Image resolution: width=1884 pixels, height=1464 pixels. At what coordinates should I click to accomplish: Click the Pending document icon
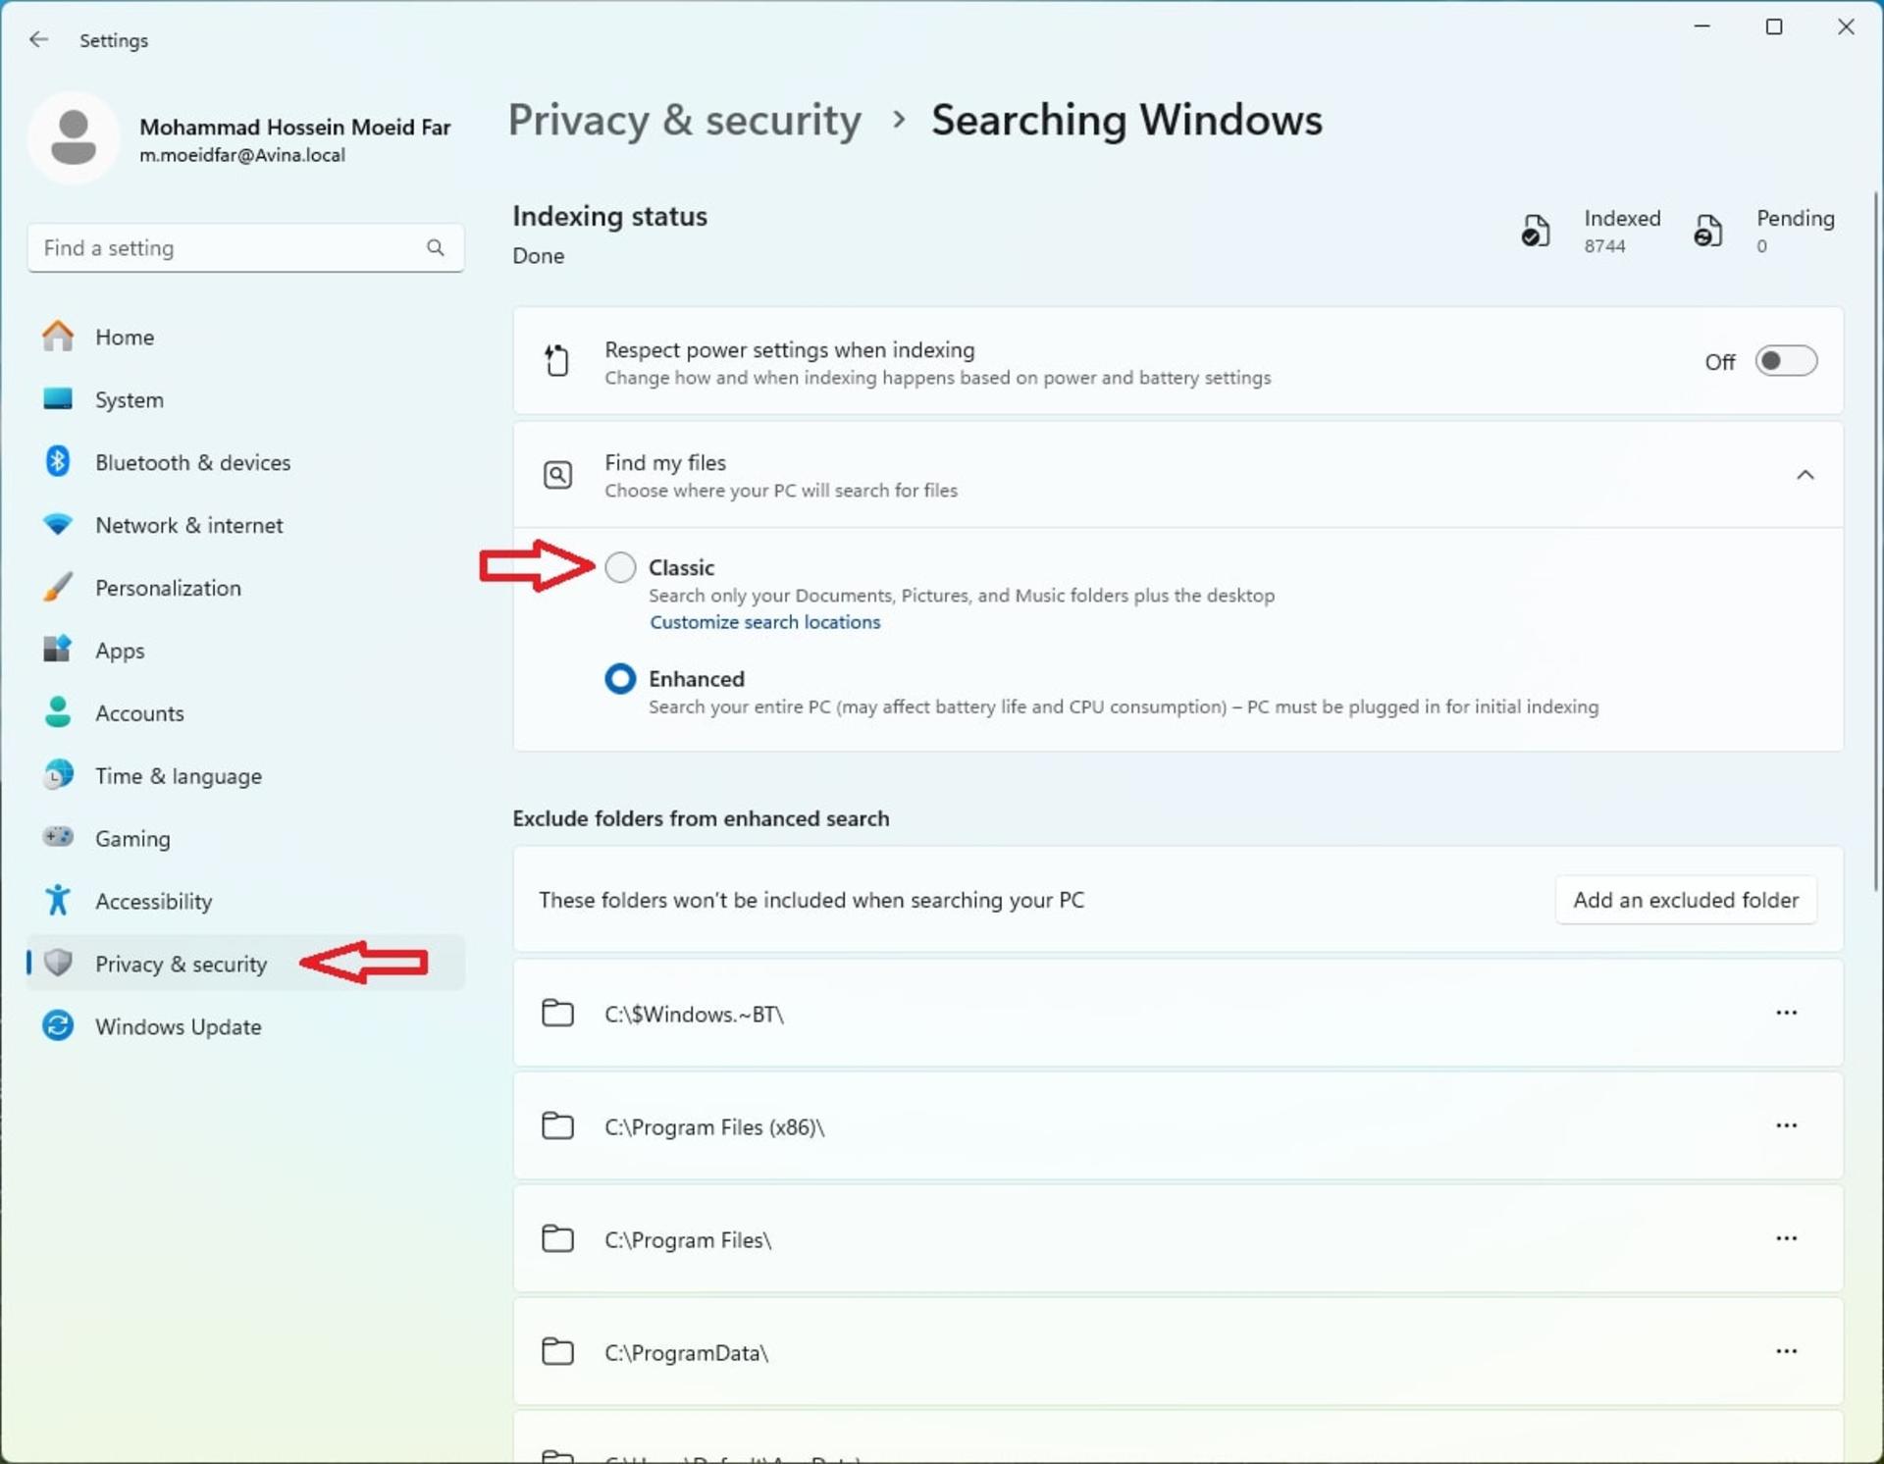[1708, 232]
